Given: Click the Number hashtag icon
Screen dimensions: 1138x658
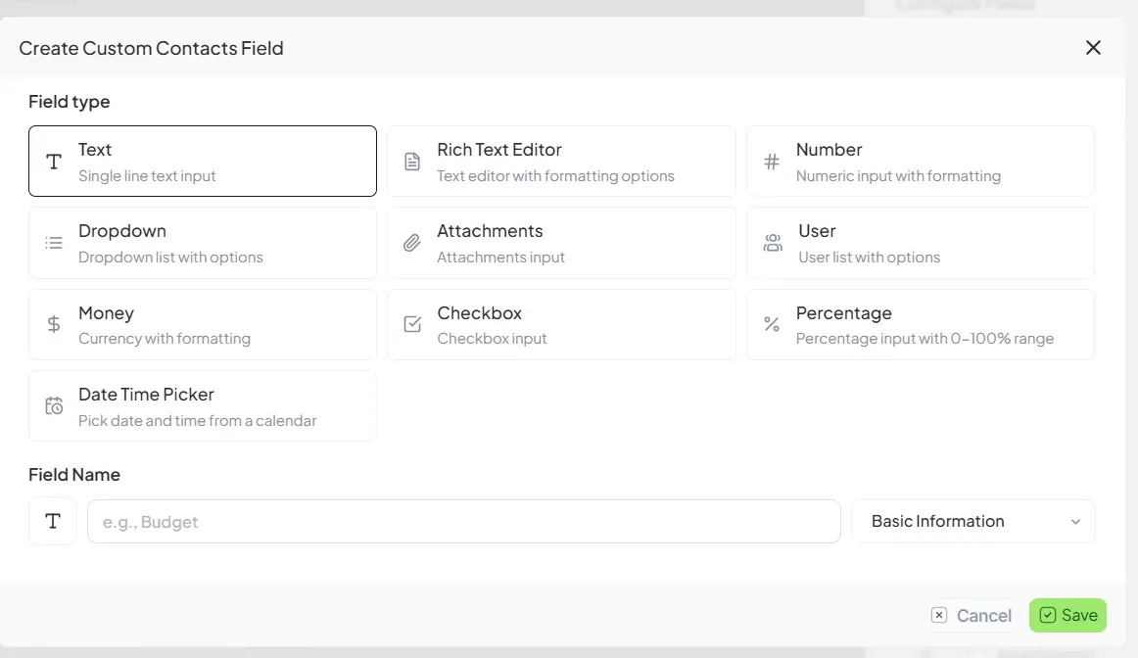Looking at the screenshot, I should pos(772,162).
